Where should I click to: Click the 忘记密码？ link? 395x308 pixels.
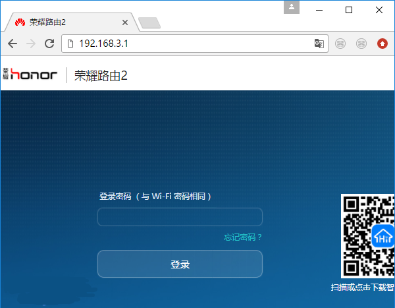pos(243,237)
